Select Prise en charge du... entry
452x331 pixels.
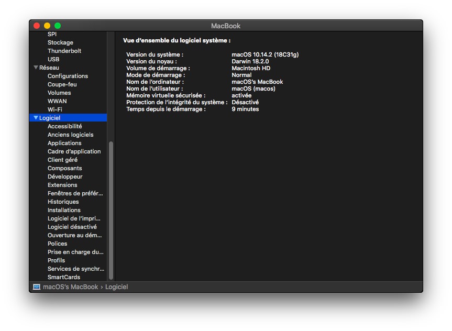[x=75, y=251]
